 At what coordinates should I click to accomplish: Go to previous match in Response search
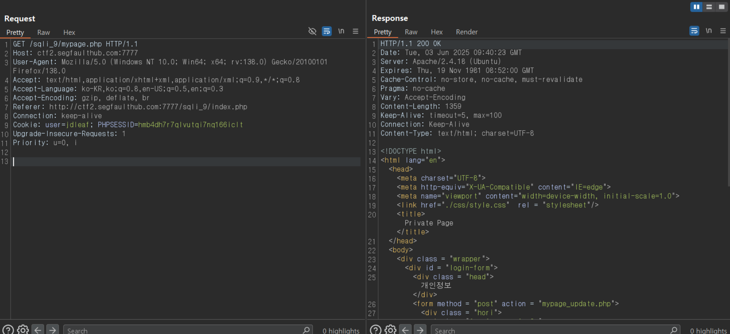[405, 330]
